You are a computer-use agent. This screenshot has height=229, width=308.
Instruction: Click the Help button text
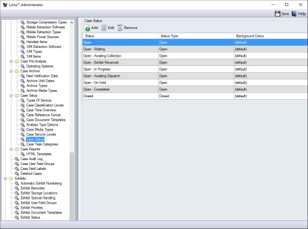tap(302, 14)
